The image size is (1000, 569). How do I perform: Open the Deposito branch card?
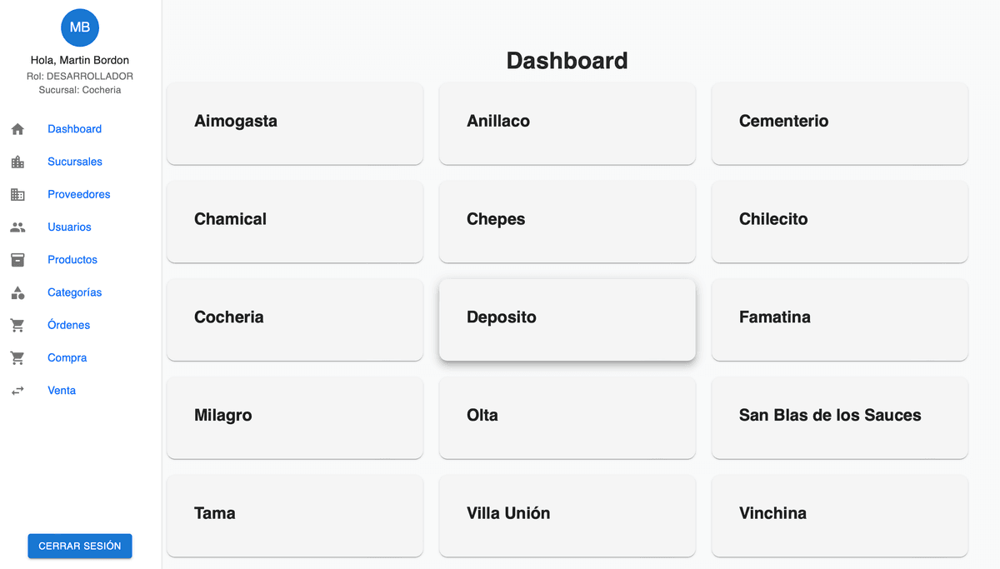[567, 319]
